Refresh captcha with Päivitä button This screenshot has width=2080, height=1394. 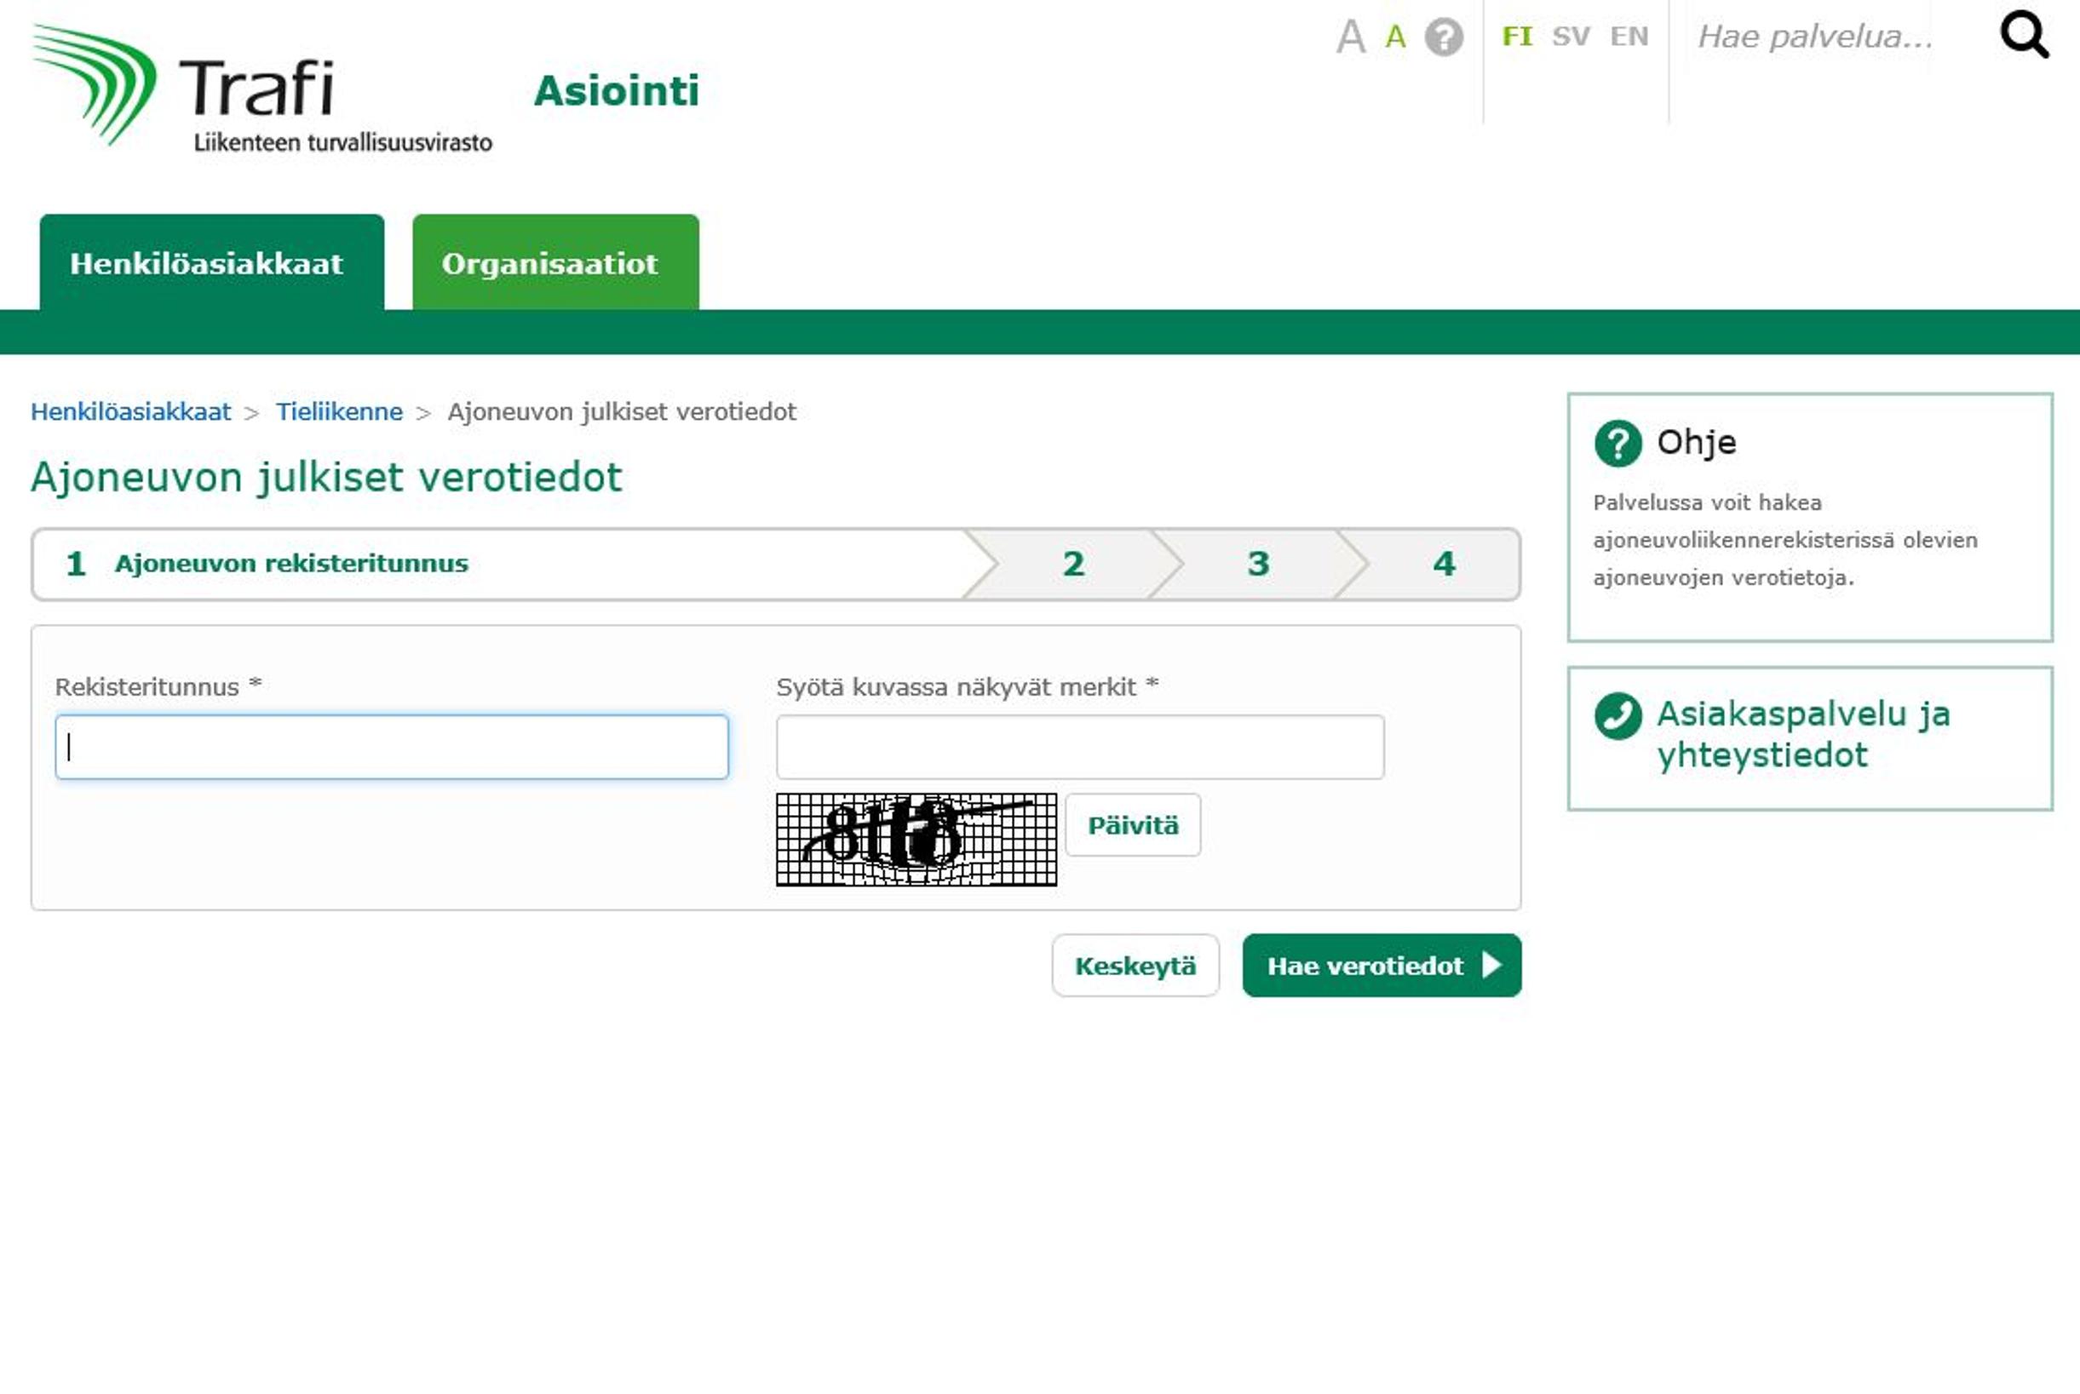pyautogui.click(x=1133, y=825)
